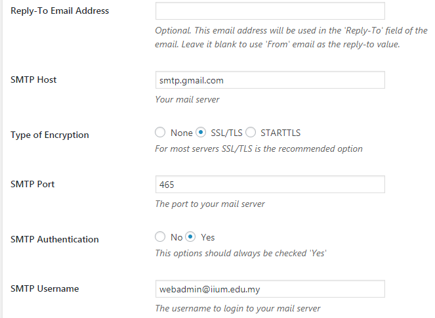The width and height of the screenshot is (435, 318).
Task: Click the Type of Encryption label
Action: (x=50, y=135)
